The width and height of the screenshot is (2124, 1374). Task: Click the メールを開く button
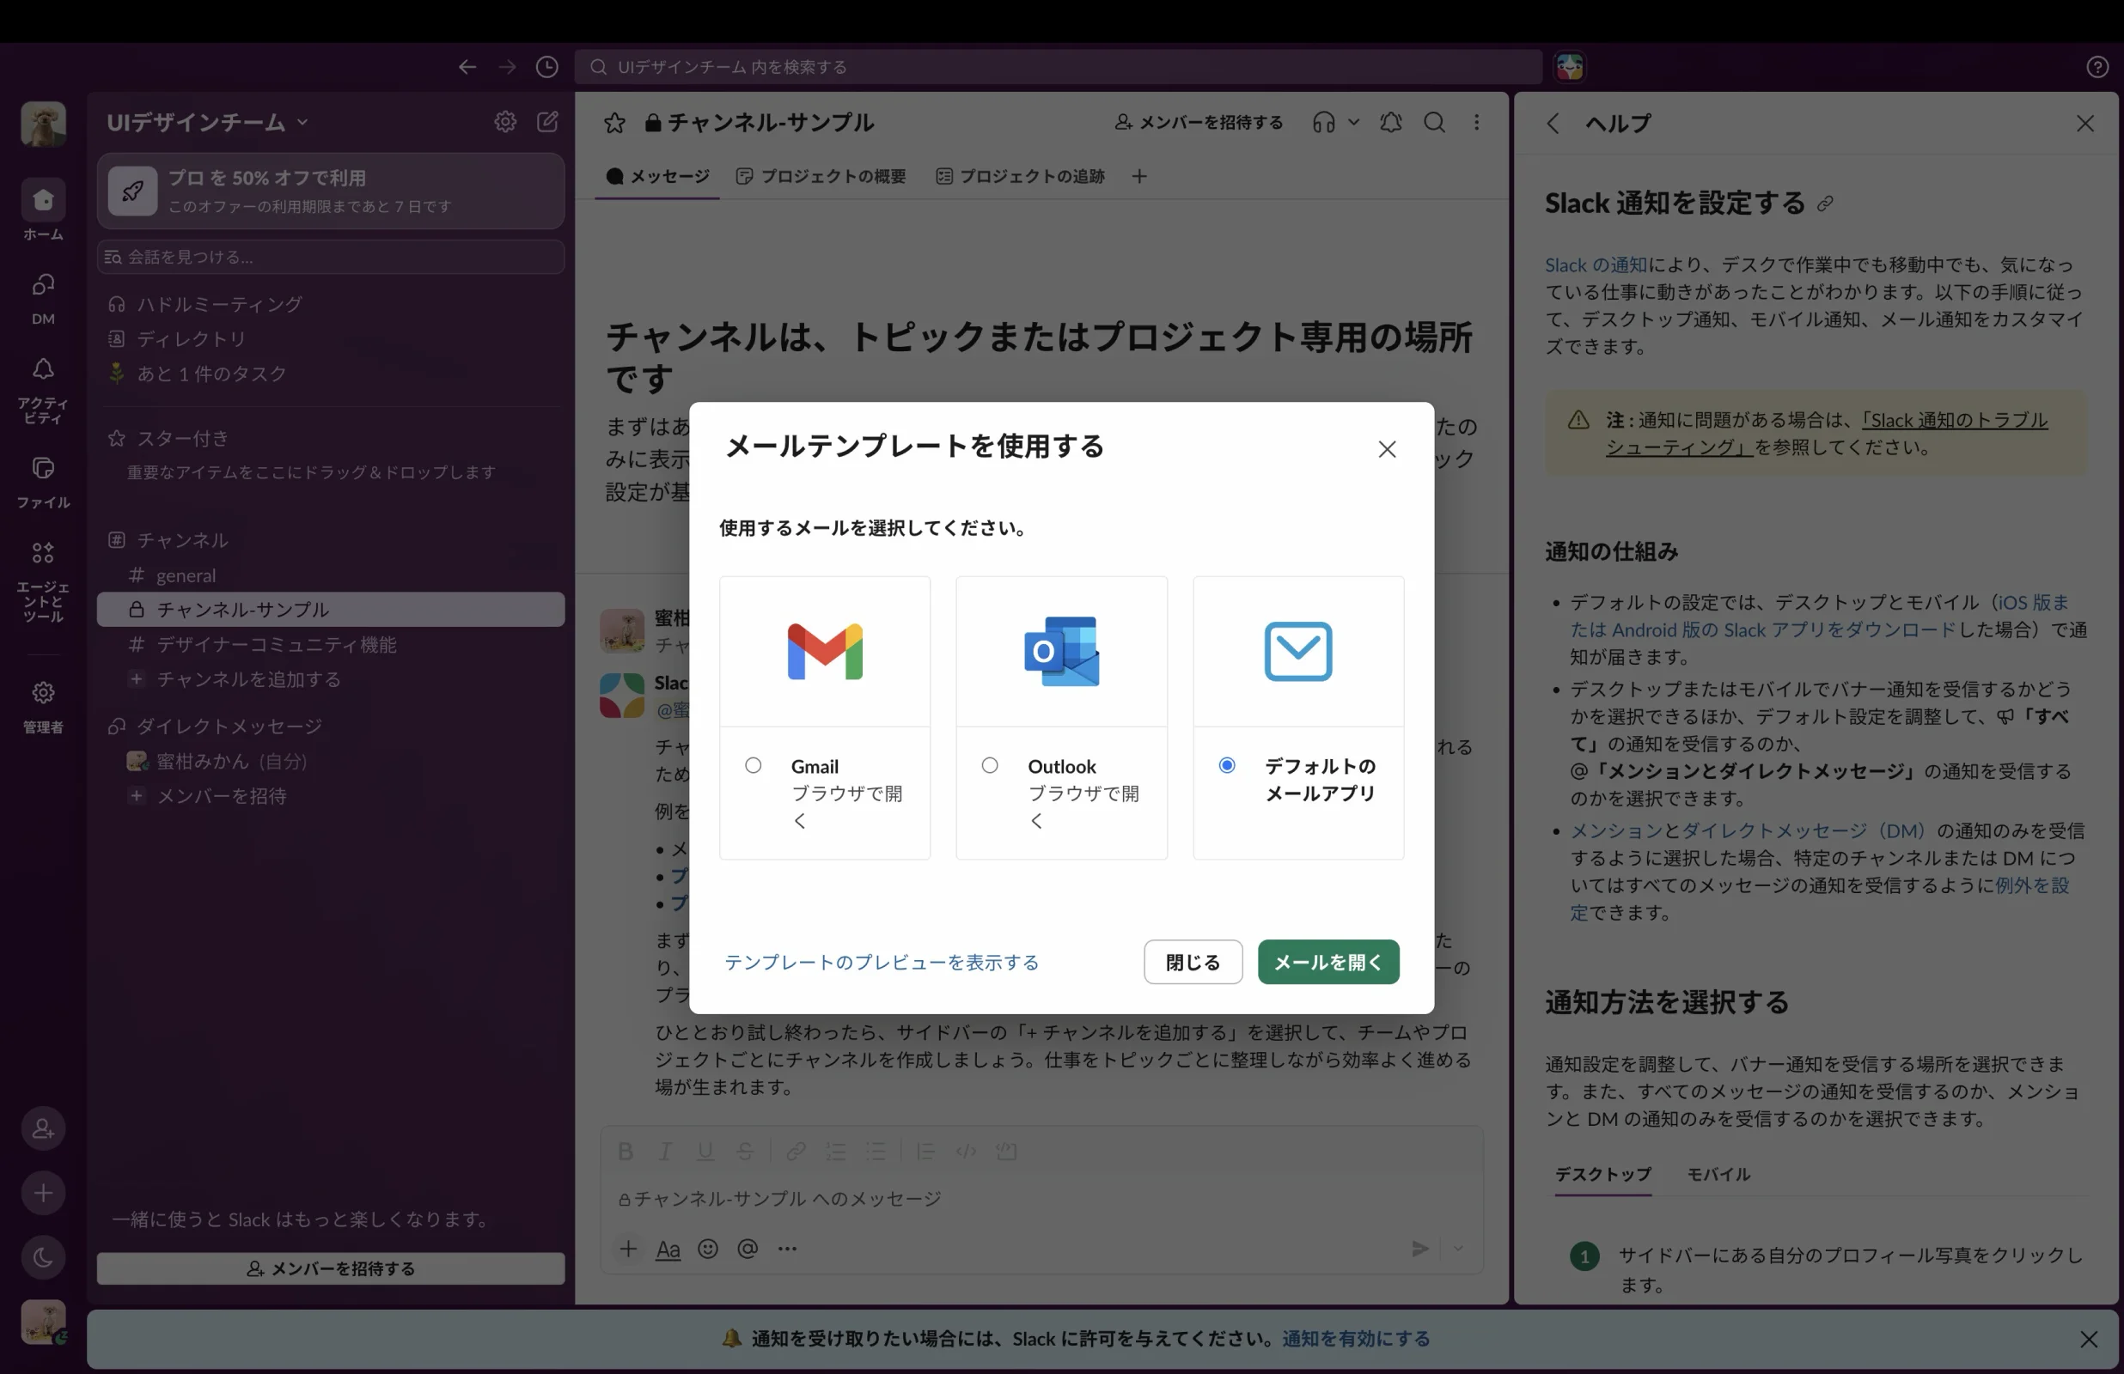[1328, 962]
